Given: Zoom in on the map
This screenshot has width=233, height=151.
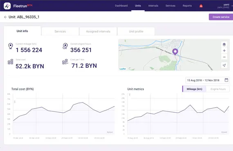Looking at the screenshot, I should [x=224, y=51].
